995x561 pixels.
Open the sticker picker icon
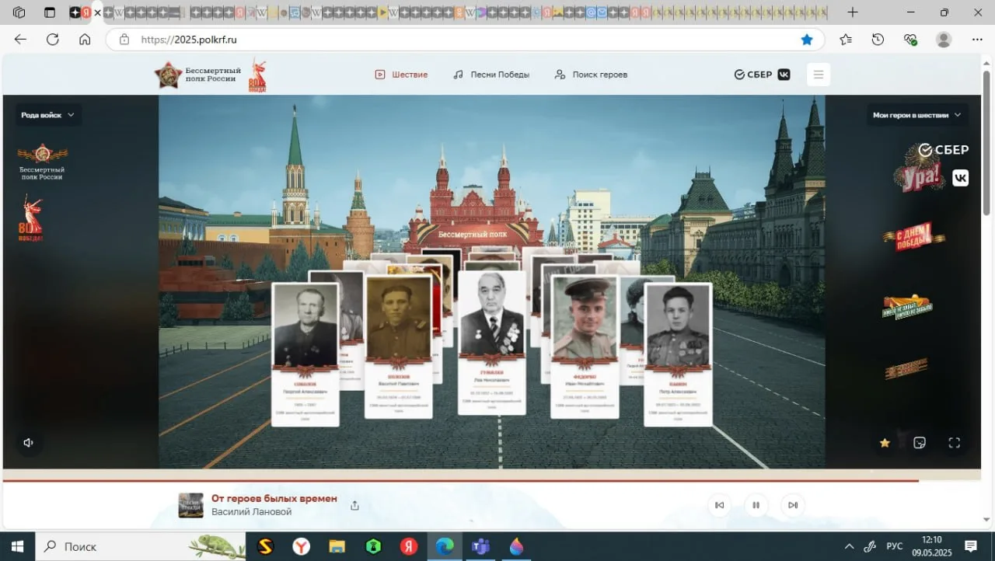[920, 443]
